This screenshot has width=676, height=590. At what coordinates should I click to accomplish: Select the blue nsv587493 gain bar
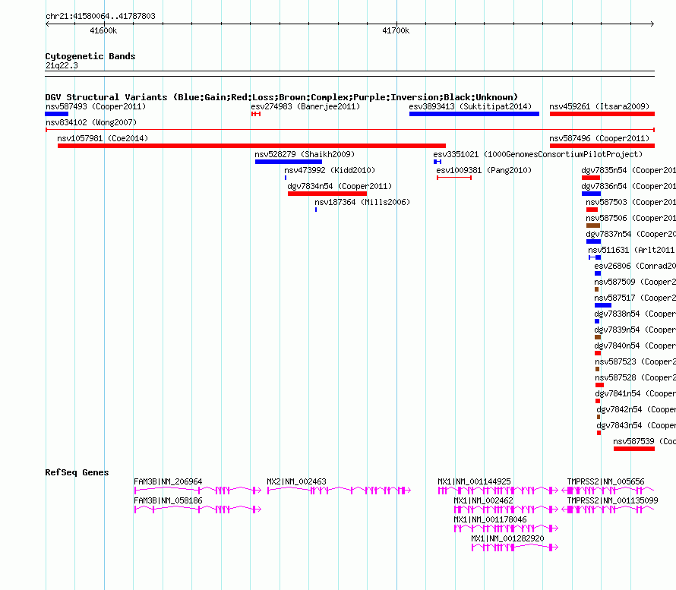[x=56, y=114]
